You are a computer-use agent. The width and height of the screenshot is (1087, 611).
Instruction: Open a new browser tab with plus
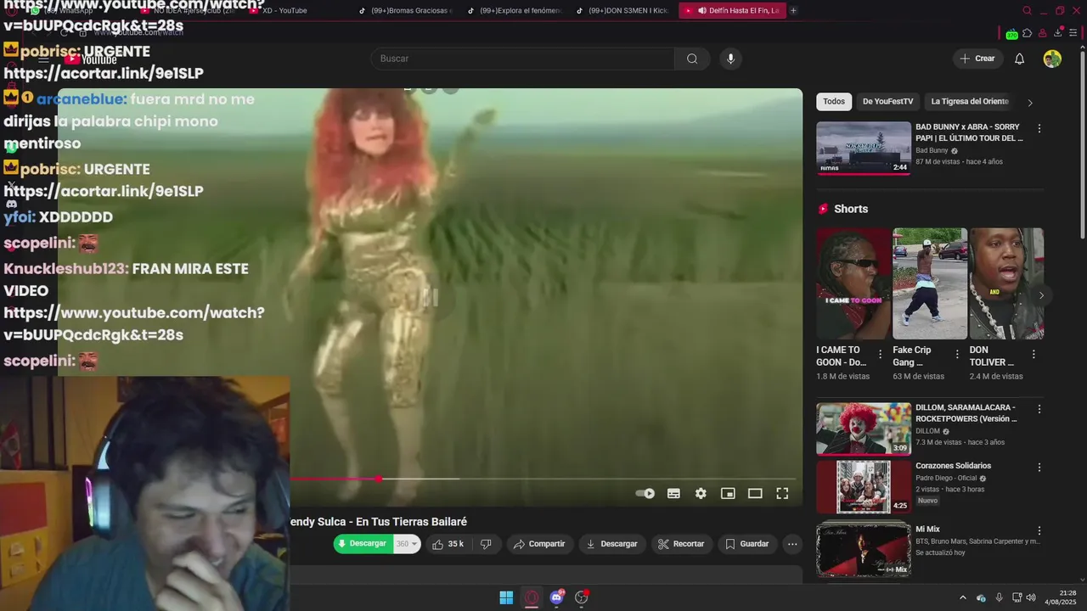793,11
